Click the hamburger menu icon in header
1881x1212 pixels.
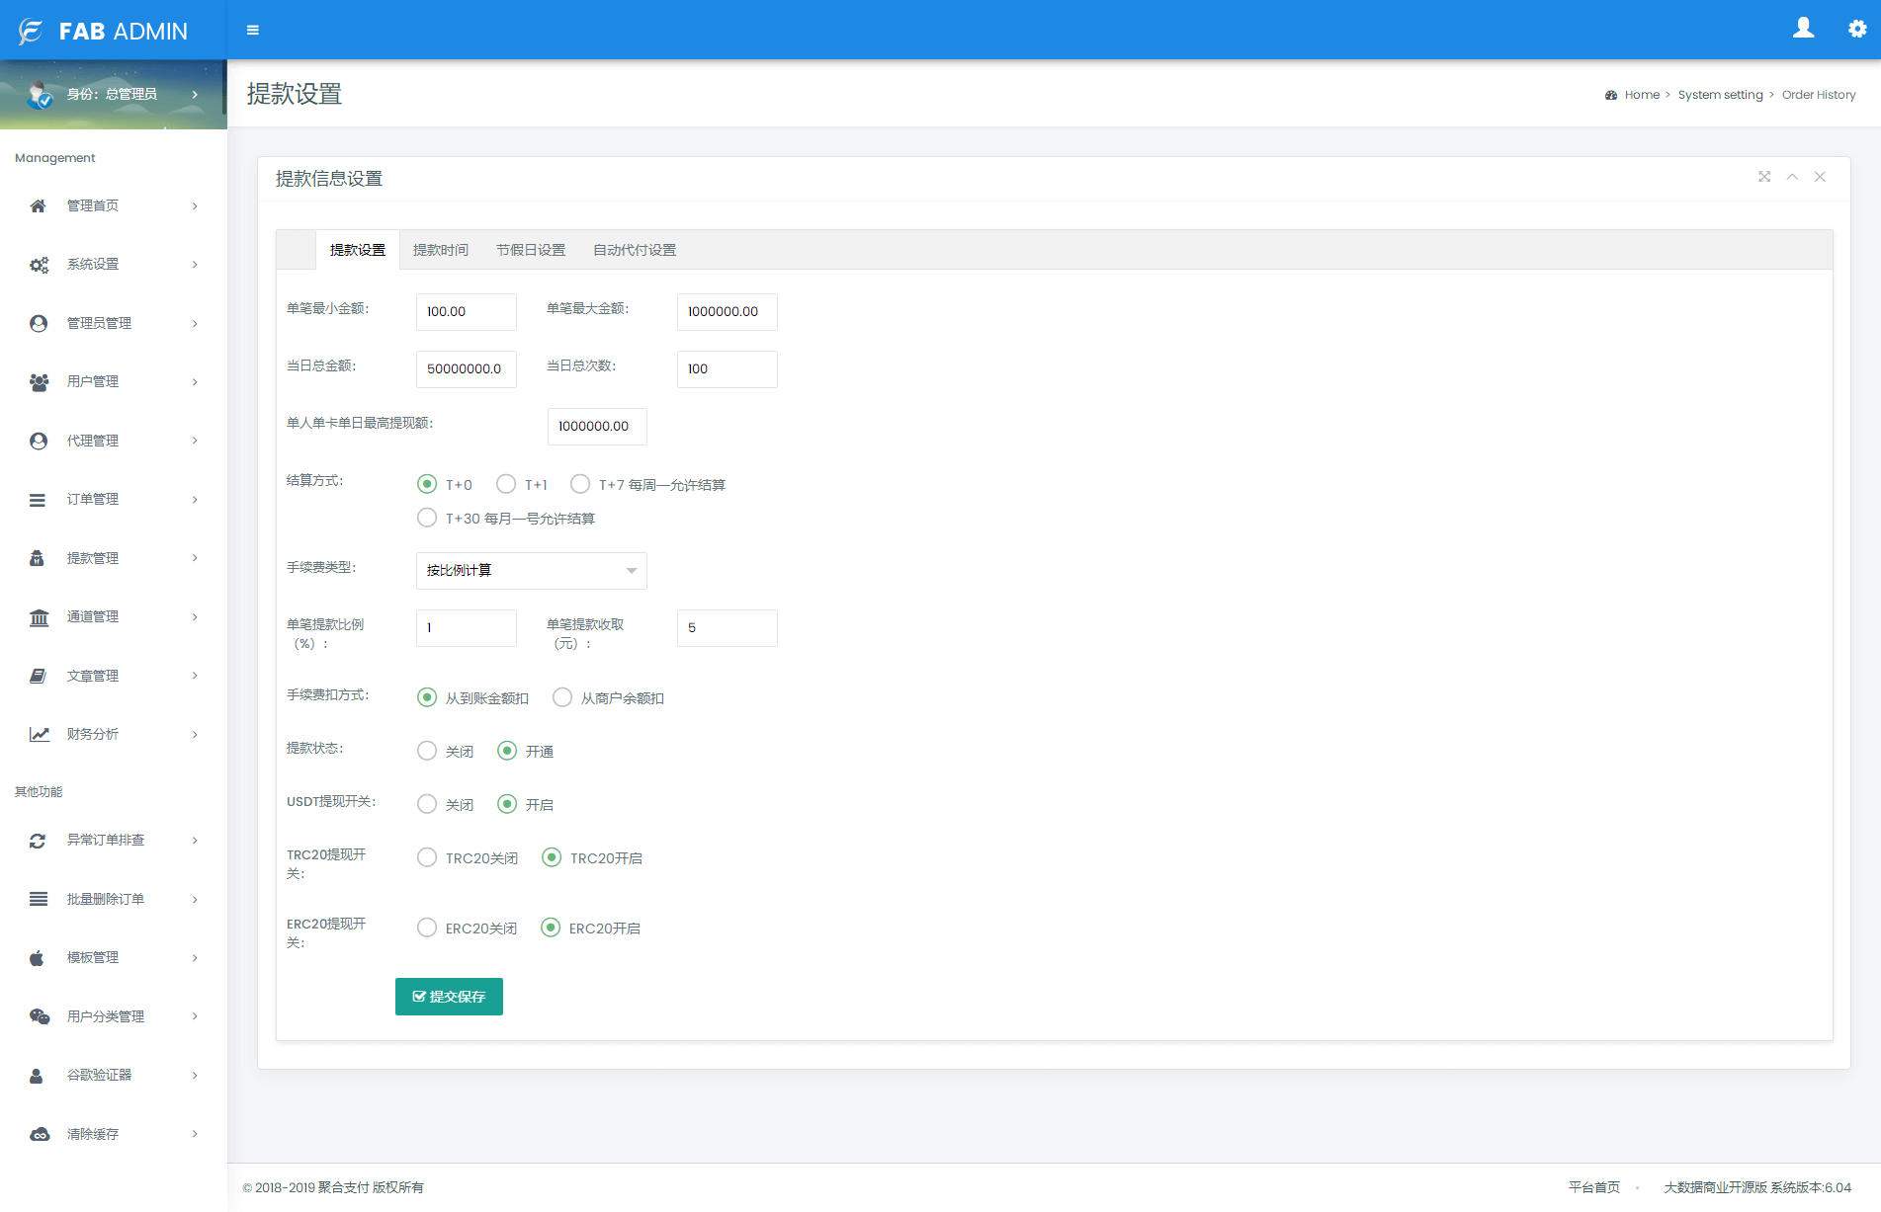(x=253, y=31)
